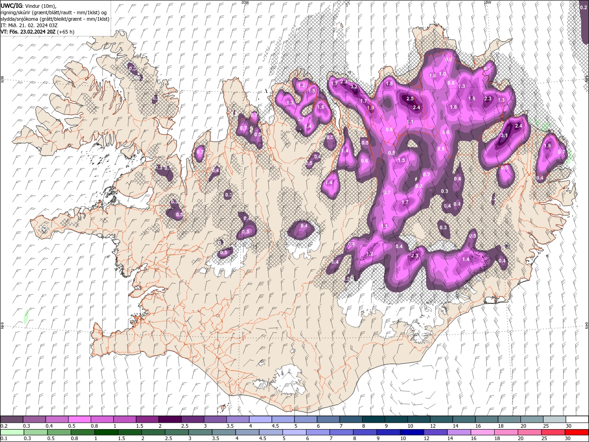Click the pale green 0.1 swatch, bottom legend row
Image resolution: width=589 pixels, height=442 pixels.
[12, 432]
